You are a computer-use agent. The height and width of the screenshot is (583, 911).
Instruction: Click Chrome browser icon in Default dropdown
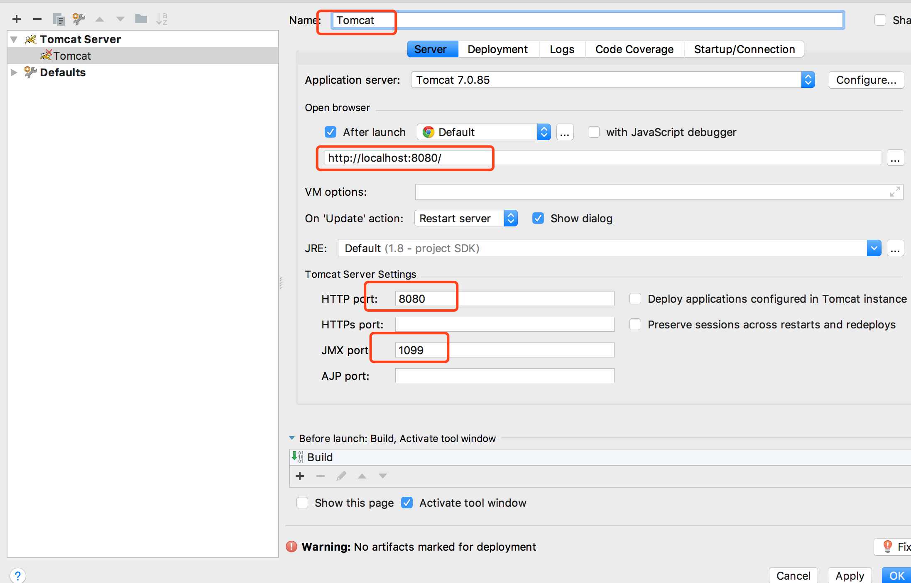[428, 132]
